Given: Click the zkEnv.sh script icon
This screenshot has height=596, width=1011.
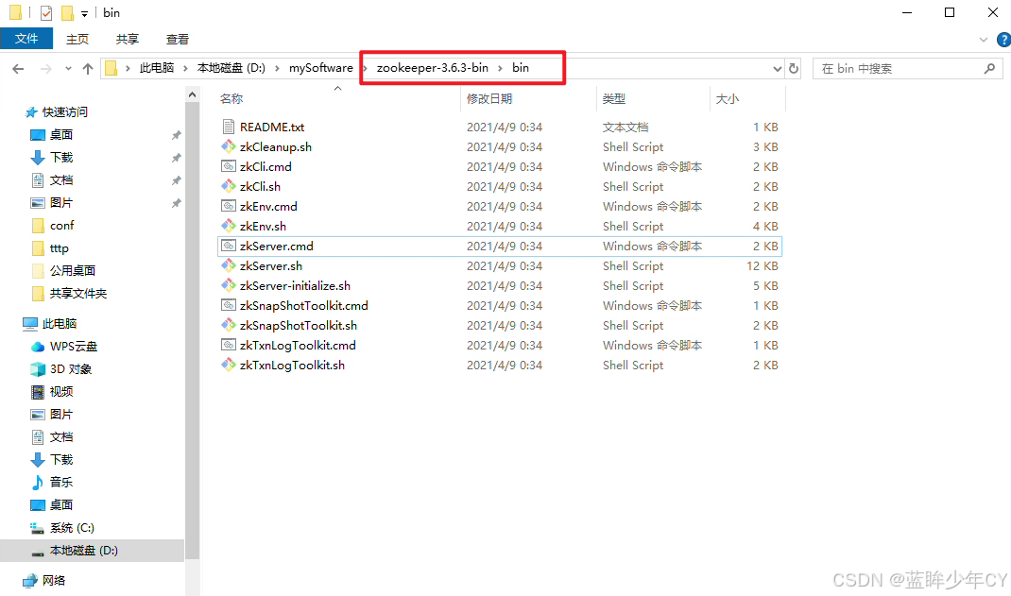Looking at the screenshot, I should tap(228, 226).
